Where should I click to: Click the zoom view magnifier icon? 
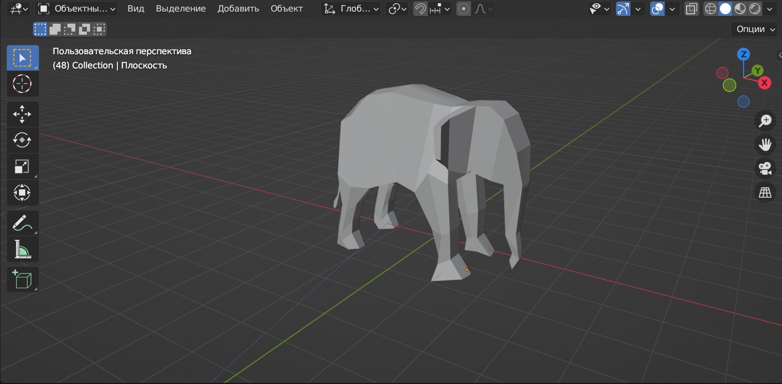tap(765, 120)
